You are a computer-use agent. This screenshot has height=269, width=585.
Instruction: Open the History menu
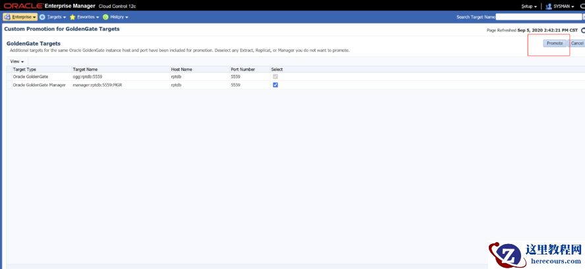116,17
